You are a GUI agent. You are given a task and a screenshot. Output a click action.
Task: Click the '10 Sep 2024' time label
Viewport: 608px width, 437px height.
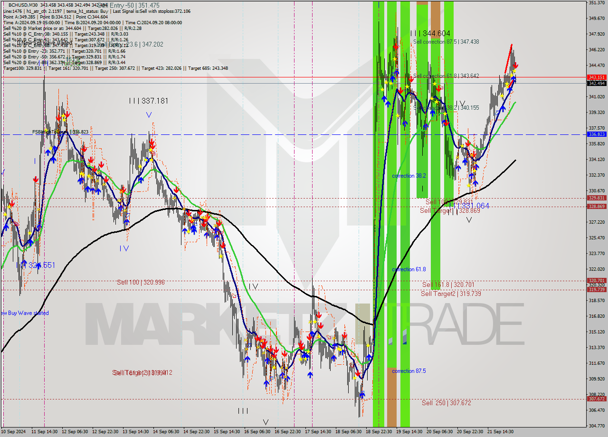14,432
